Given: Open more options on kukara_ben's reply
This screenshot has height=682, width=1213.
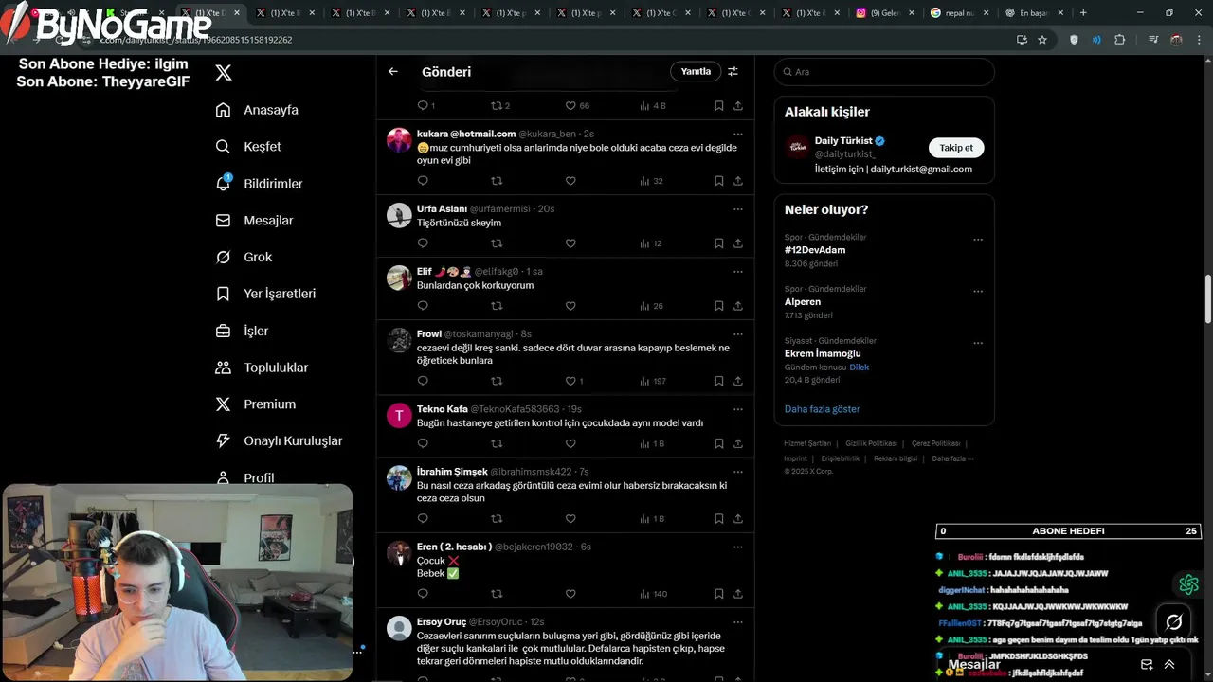Looking at the screenshot, I should click(737, 134).
